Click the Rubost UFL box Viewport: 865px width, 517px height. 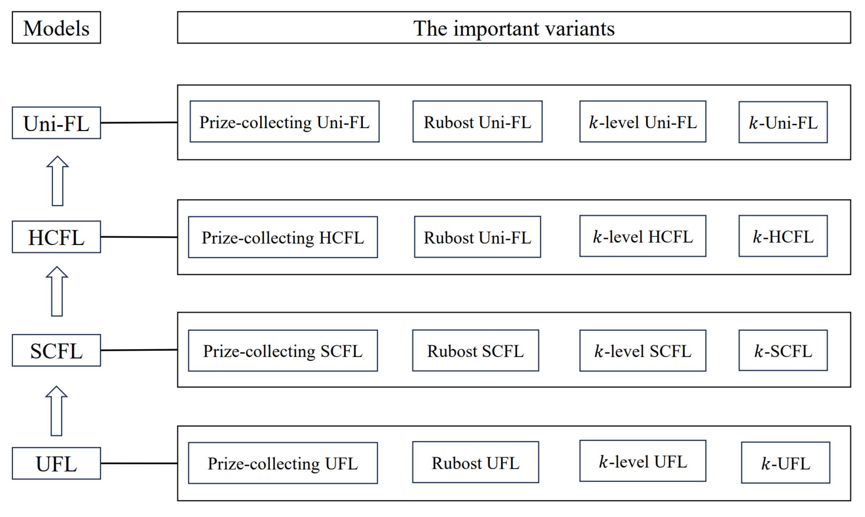click(x=475, y=462)
